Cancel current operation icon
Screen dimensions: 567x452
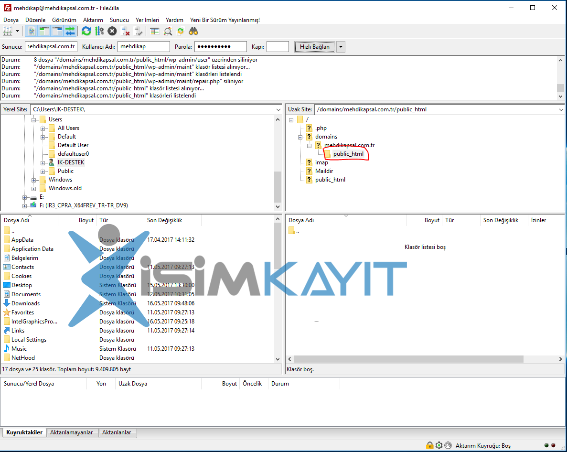tap(112, 32)
